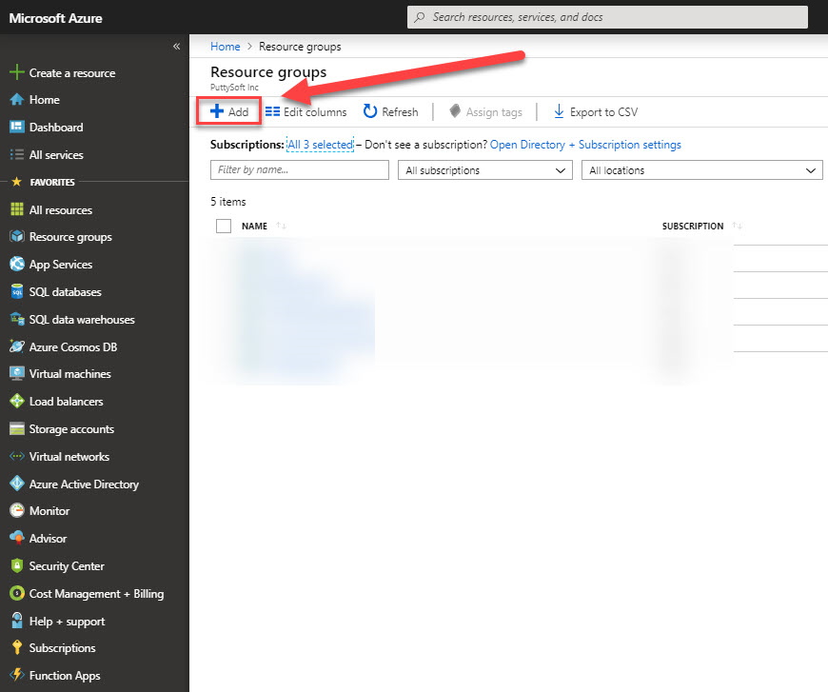Click the Security Center shield icon
828x692 pixels.
[x=17, y=565]
